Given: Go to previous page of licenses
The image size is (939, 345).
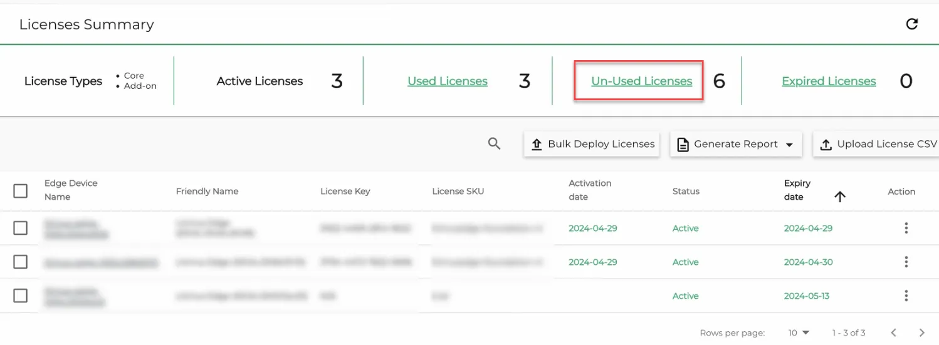Looking at the screenshot, I should point(894,332).
